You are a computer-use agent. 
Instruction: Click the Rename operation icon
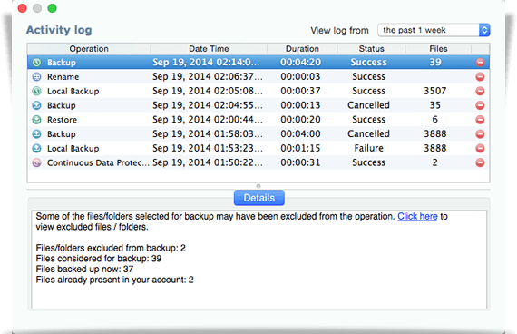pyautogui.click(x=36, y=77)
